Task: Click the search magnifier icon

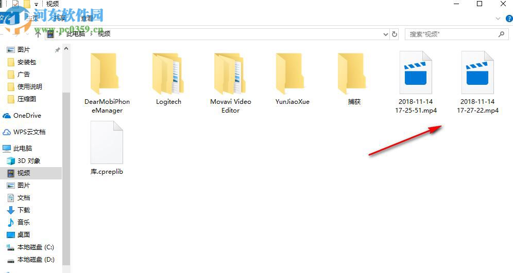Action: pyautogui.click(x=501, y=34)
